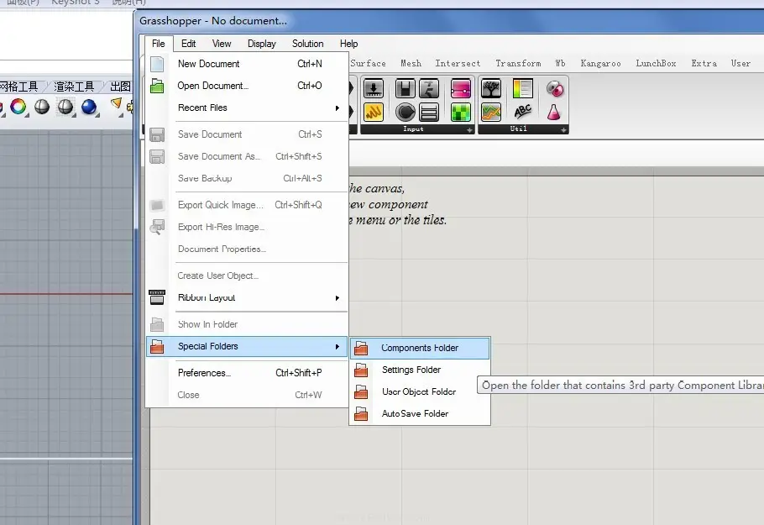Select the pink and white ball icon in Util panel
The height and width of the screenshot is (525, 764).
coord(554,89)
